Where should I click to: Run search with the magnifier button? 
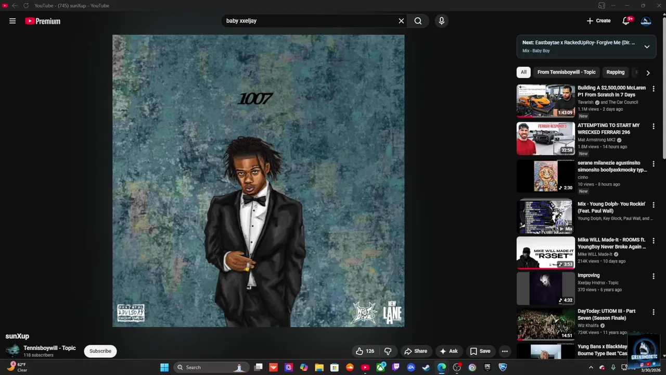[418, 21]
